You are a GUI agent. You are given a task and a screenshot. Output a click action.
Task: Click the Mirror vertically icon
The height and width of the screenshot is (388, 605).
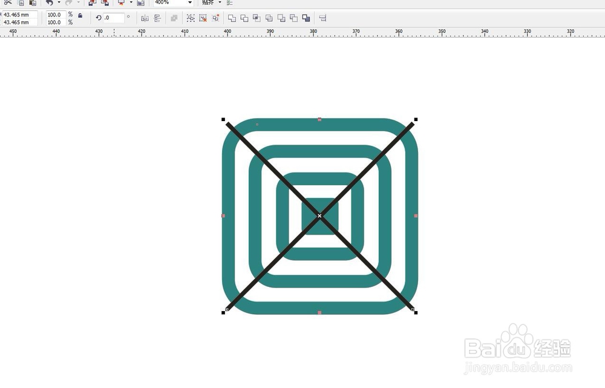click(x=157, y=18)
